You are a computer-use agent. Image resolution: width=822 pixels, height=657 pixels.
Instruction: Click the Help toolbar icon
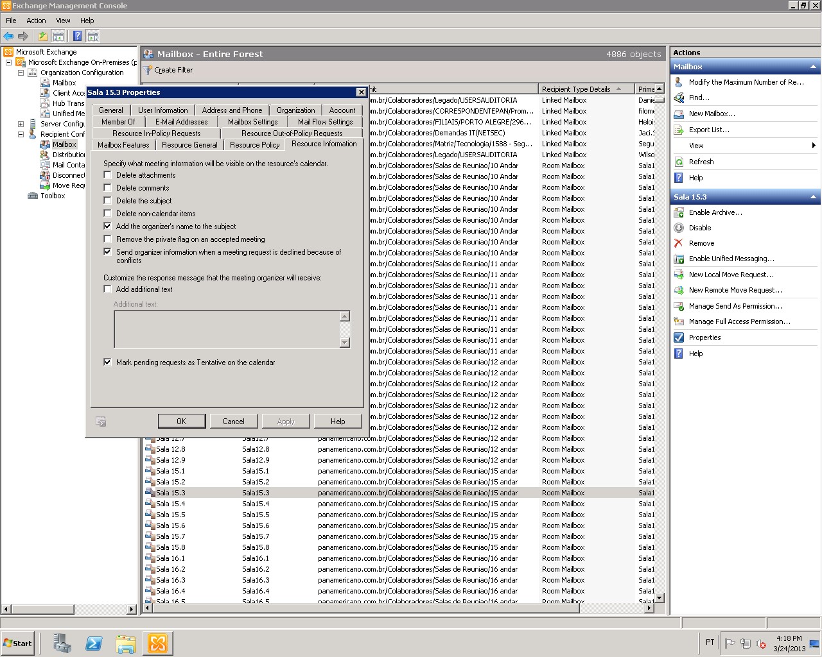[x=77, y=37]
